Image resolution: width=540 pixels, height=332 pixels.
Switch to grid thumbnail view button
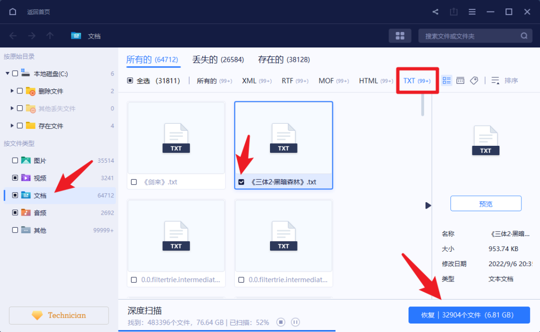point(400,36)
